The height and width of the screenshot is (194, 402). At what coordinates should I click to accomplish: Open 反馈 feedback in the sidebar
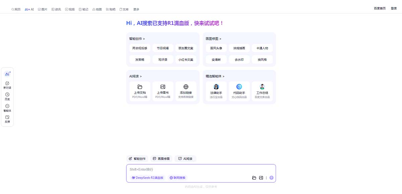click(7, 119)
